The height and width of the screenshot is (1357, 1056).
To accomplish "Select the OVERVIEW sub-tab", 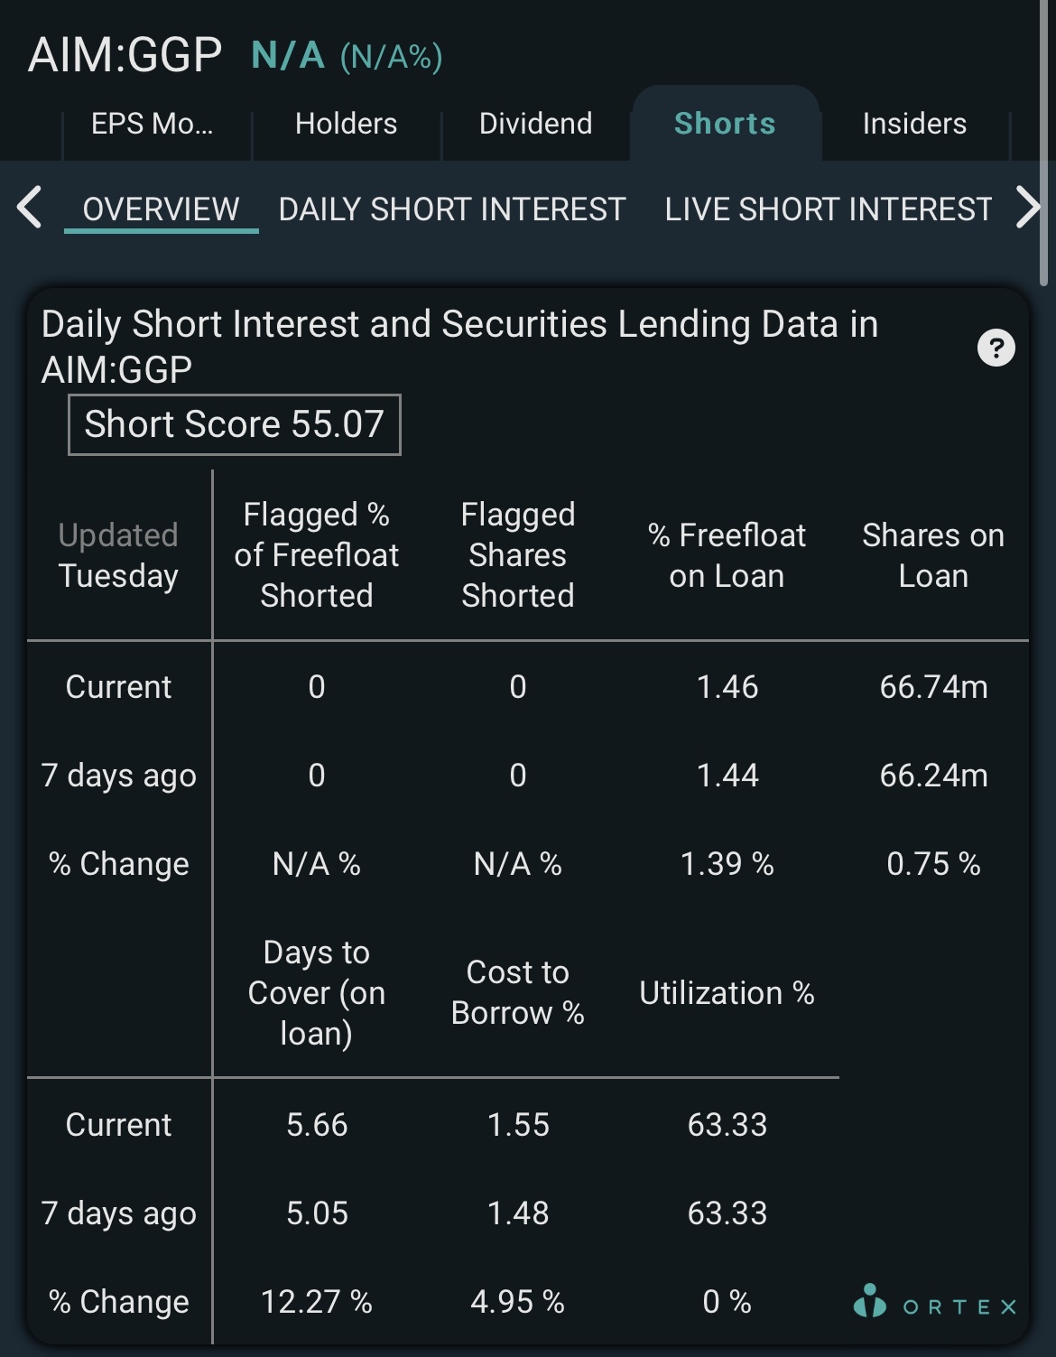I will [x=161, y=209].
